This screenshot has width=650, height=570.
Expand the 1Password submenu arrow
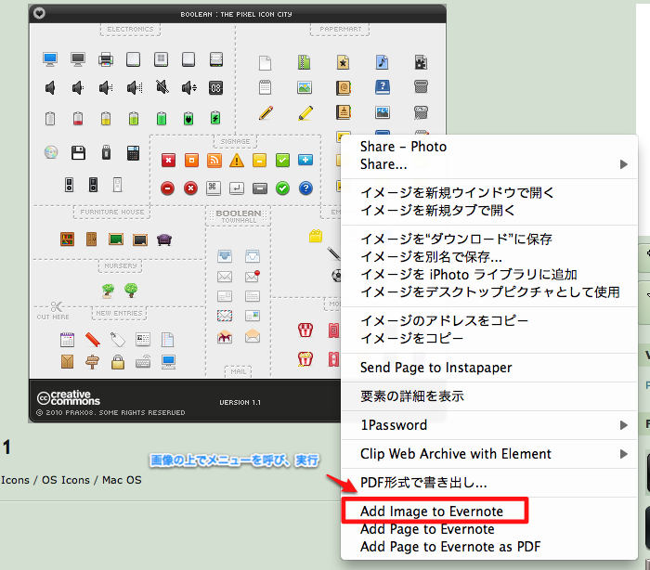click(623, 425)
